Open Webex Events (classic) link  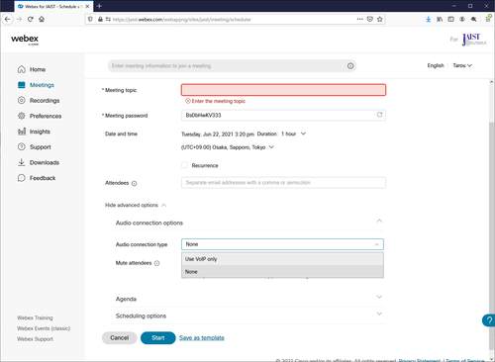44,328
